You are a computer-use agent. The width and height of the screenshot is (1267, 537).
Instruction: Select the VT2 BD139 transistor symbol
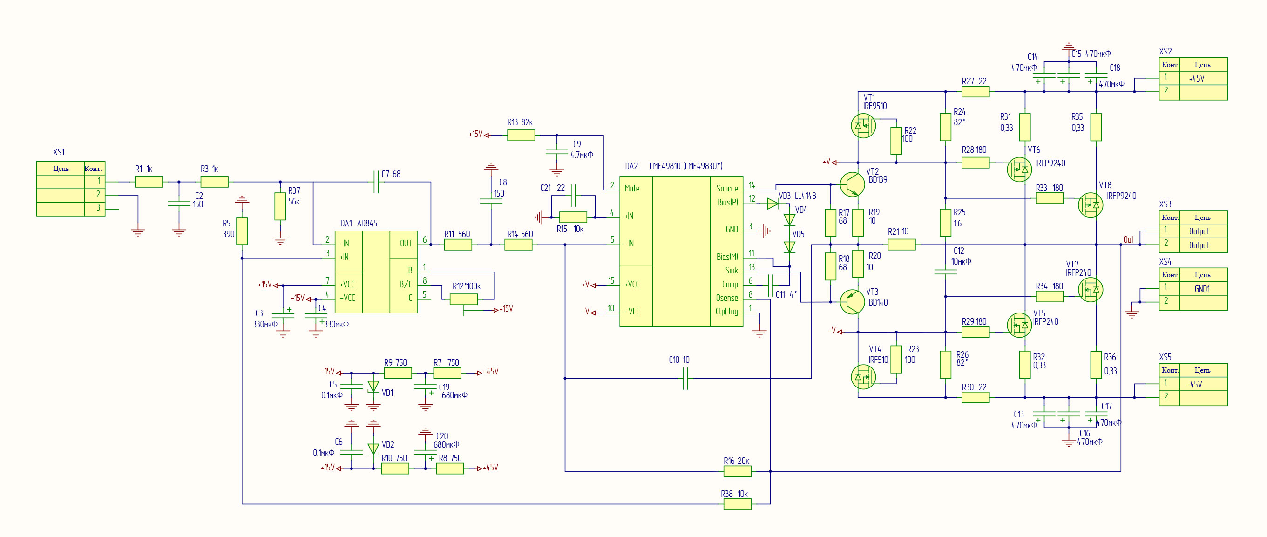[852, 184]
